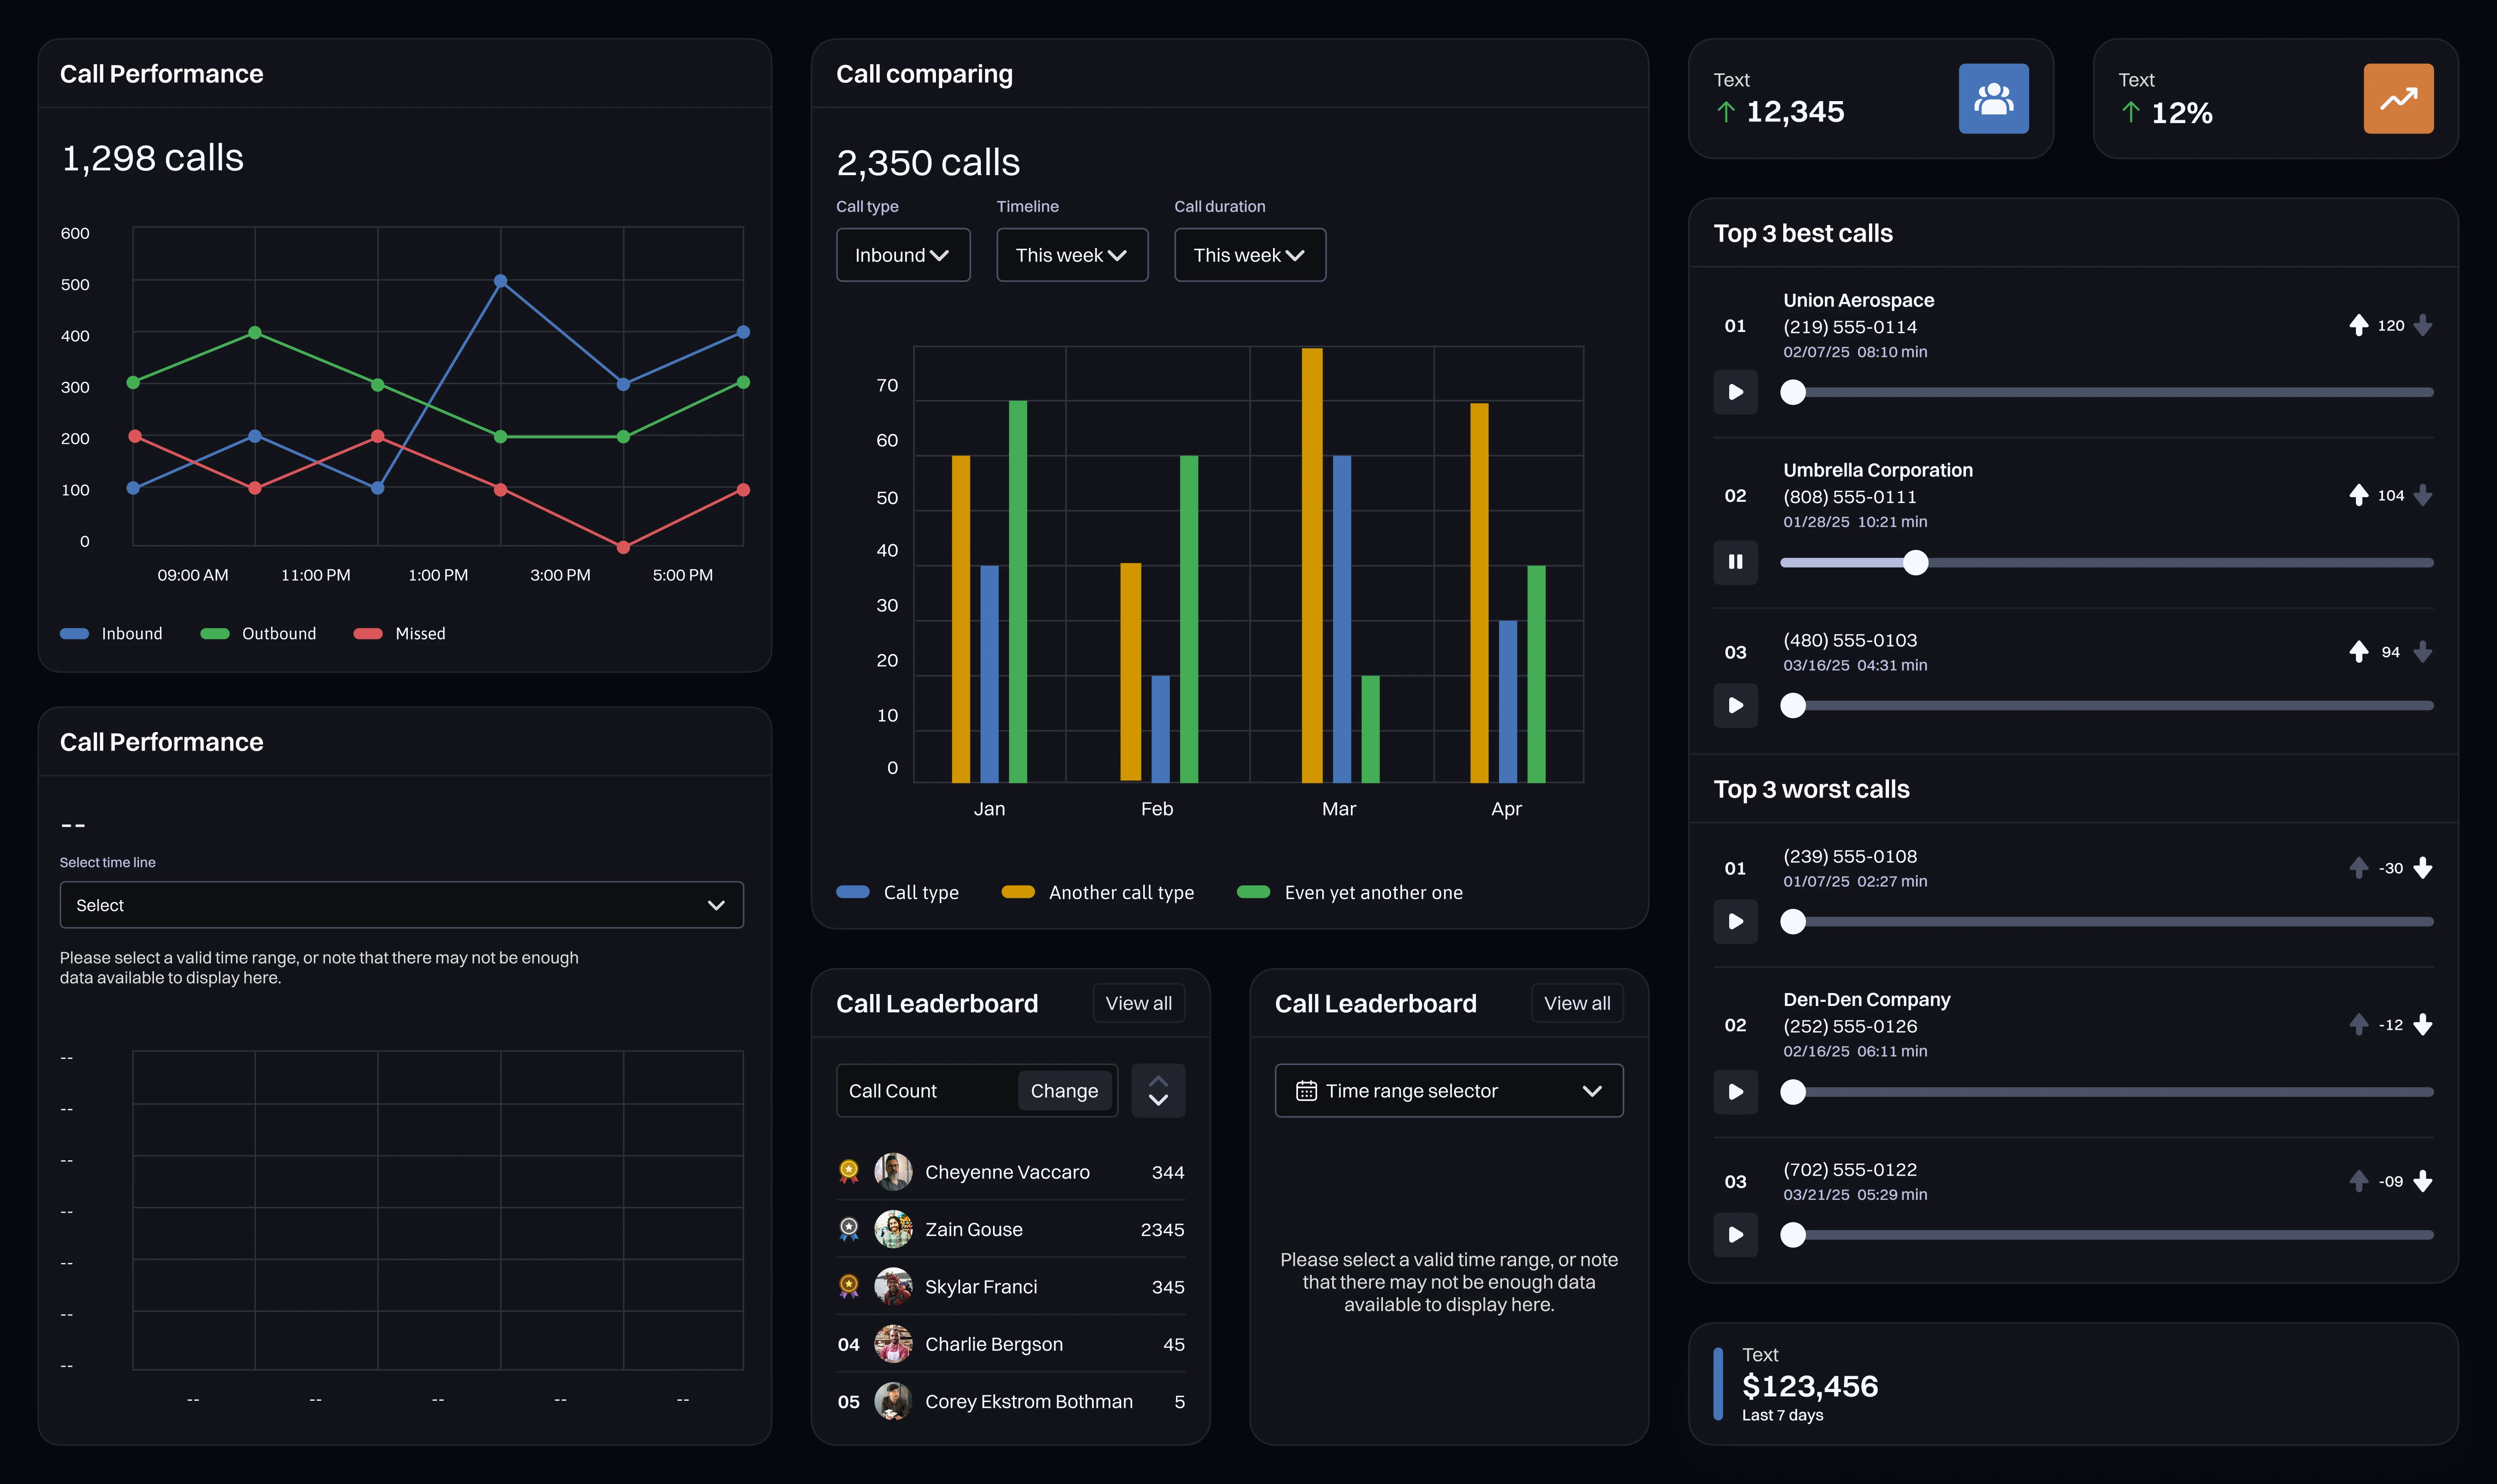This screenshot has height=1484, width=2497.
Task: Click Zain Gouse's avatar photo
Action: pyautogui.click(x=893, y=1229)
